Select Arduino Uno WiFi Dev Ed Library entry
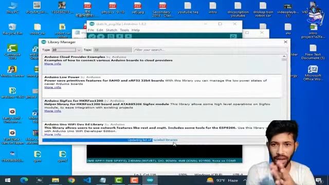The image size is (329, 185). 161,129
